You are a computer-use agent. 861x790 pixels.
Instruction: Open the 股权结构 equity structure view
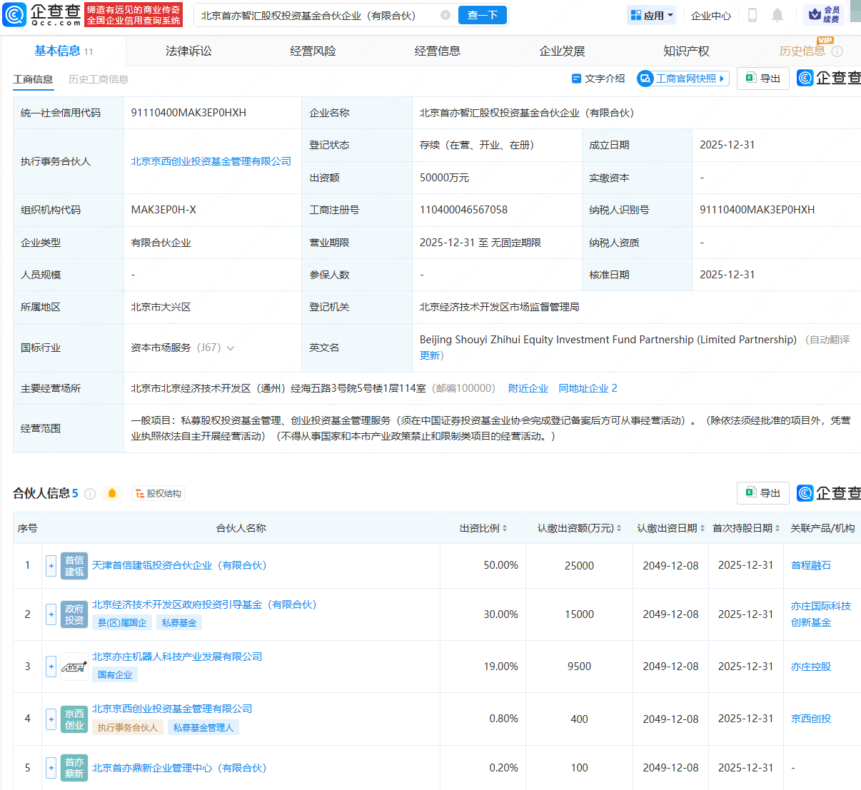[158, 492]
